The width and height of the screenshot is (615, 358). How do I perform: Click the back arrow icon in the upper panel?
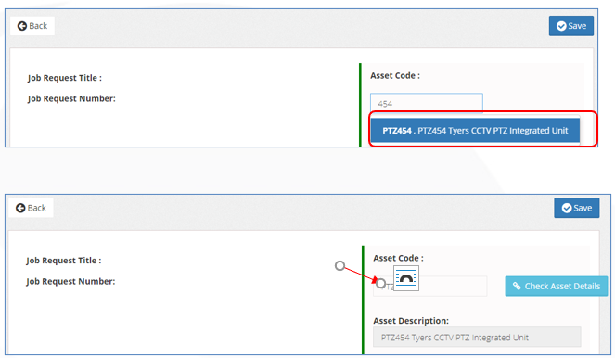pos(22,26)
